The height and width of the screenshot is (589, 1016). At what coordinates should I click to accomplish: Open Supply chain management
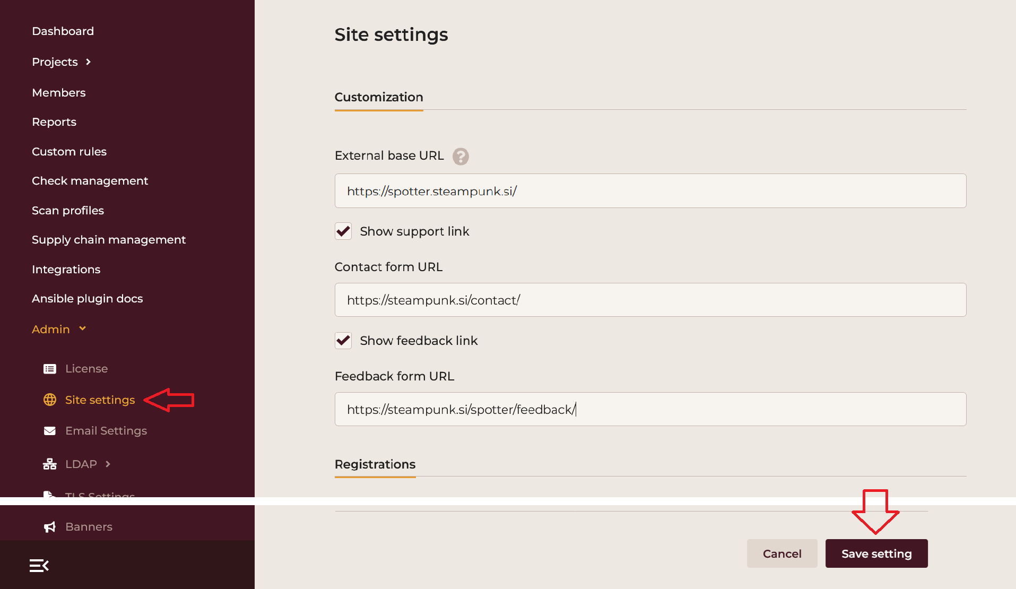coord(109,240)
